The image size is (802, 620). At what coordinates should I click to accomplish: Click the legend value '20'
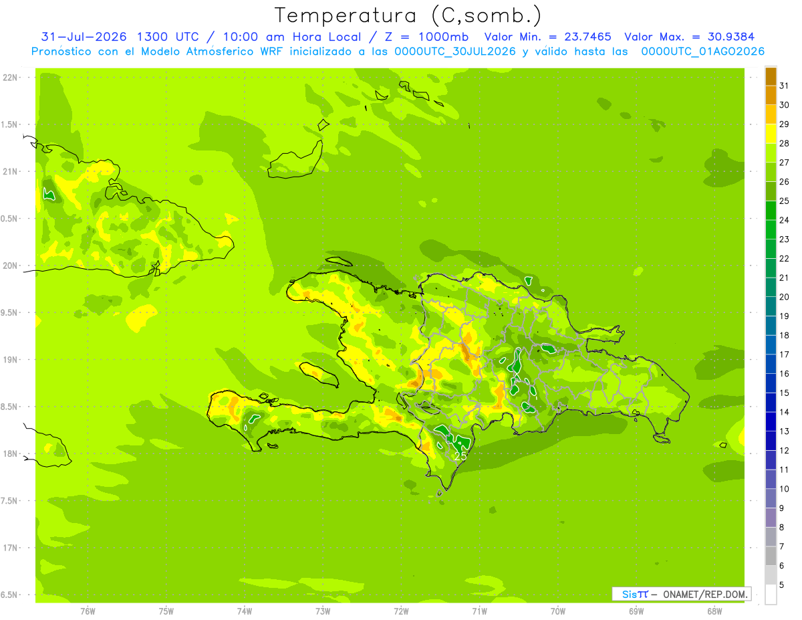coord(785,297)
